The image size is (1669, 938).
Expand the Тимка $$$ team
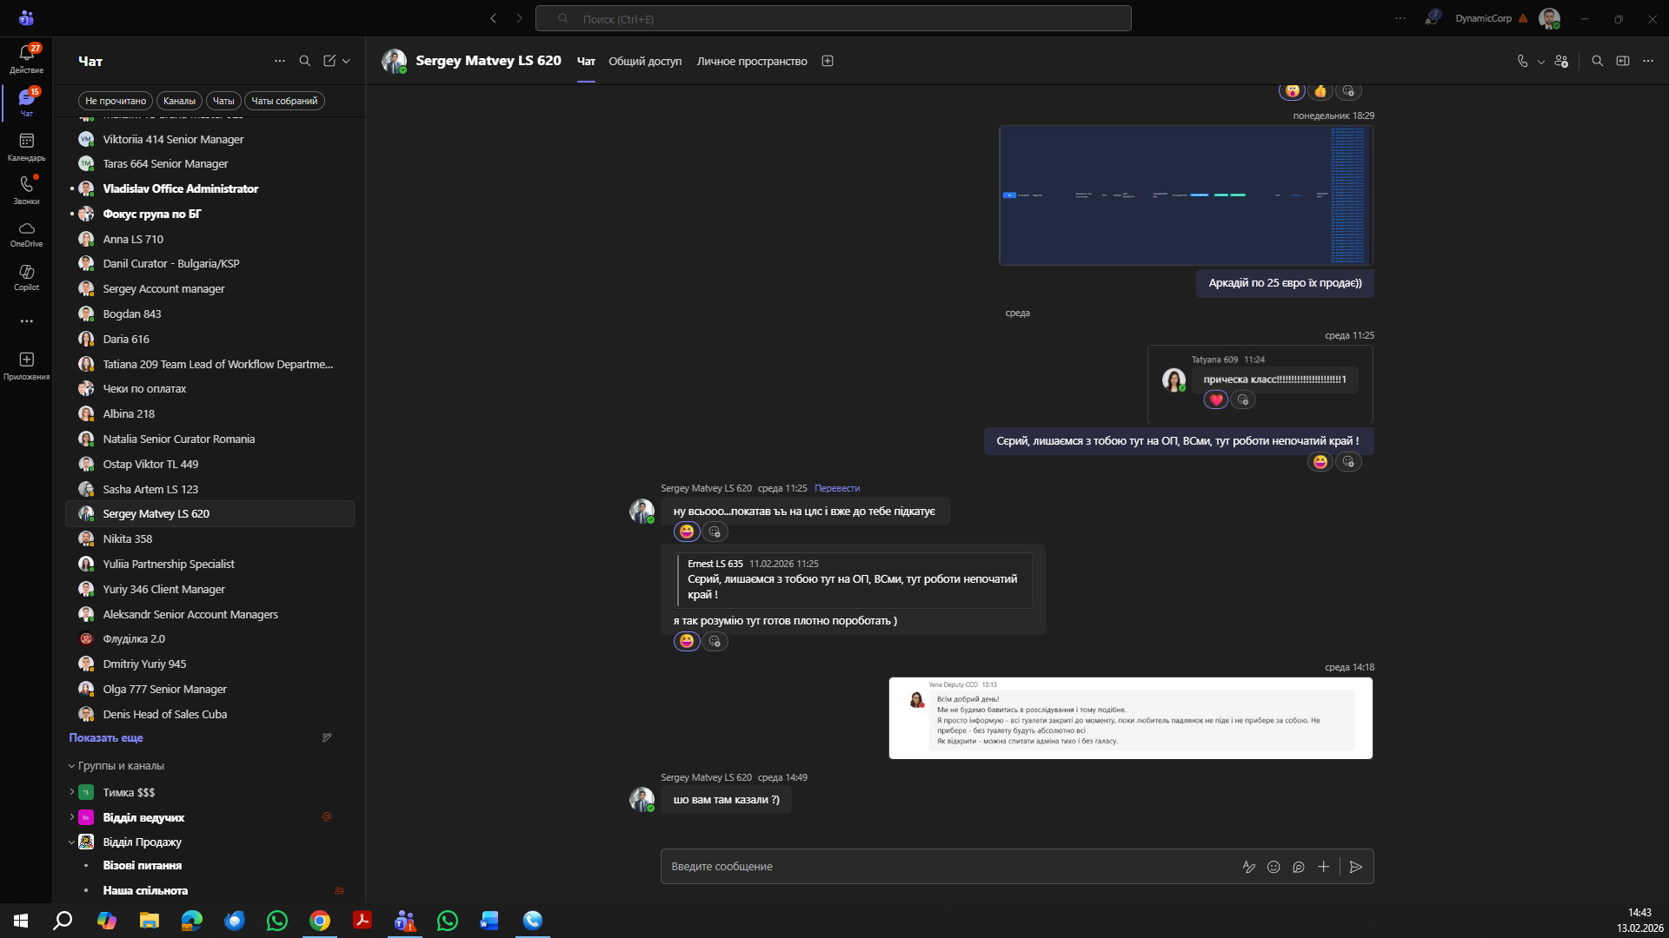click(x=72, y=792)
